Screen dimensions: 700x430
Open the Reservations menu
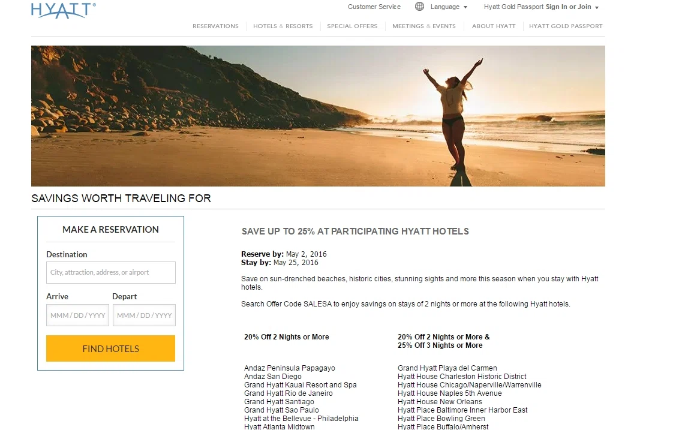215,26
